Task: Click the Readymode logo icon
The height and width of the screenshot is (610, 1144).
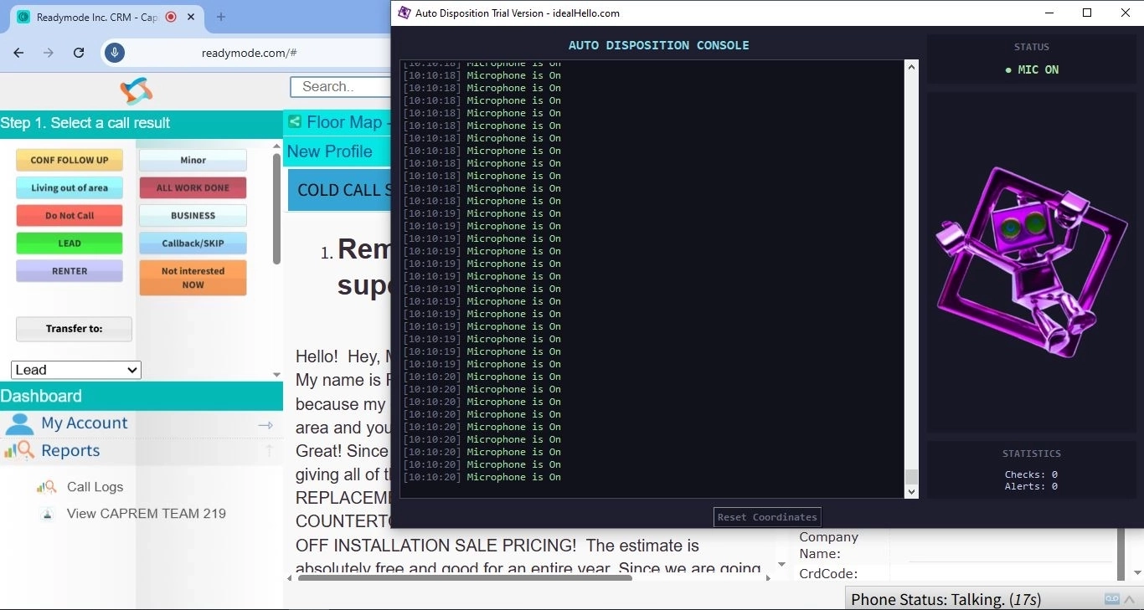Action: [136, 91]
